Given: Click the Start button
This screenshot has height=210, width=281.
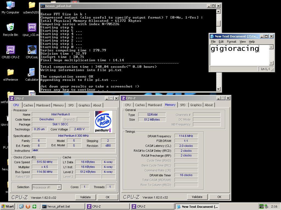Looking at the screenshot, I should [7, 206].
